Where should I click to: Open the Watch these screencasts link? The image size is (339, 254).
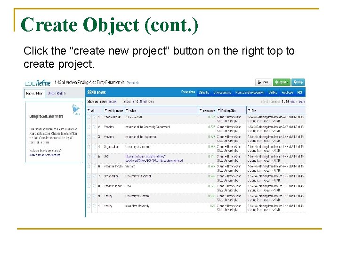(45, 155)
